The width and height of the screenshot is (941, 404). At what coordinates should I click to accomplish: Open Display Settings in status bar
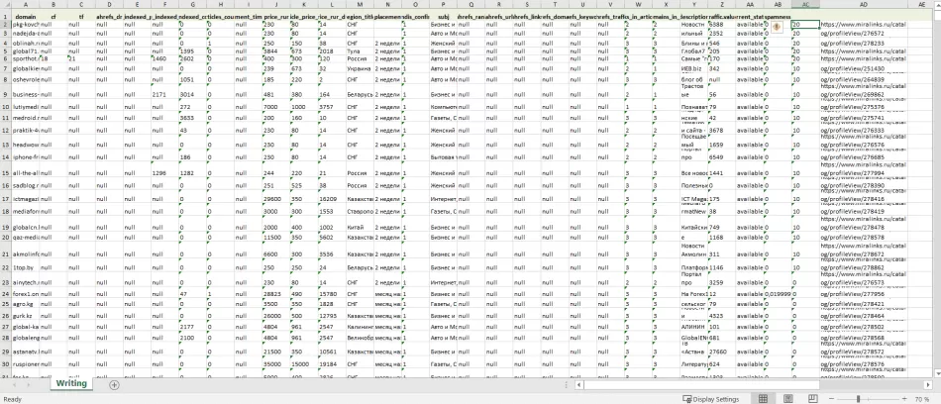[710, 398]
